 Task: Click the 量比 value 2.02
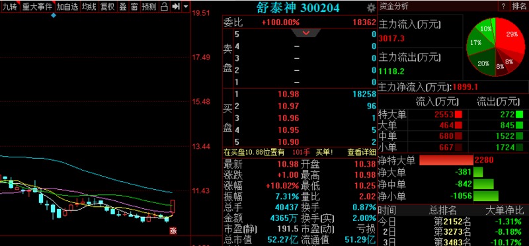[368, 196]
